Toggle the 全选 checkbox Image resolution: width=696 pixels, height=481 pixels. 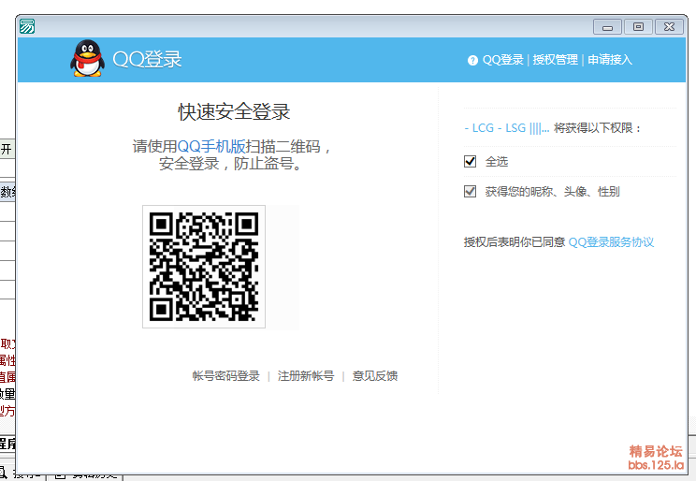471,162
